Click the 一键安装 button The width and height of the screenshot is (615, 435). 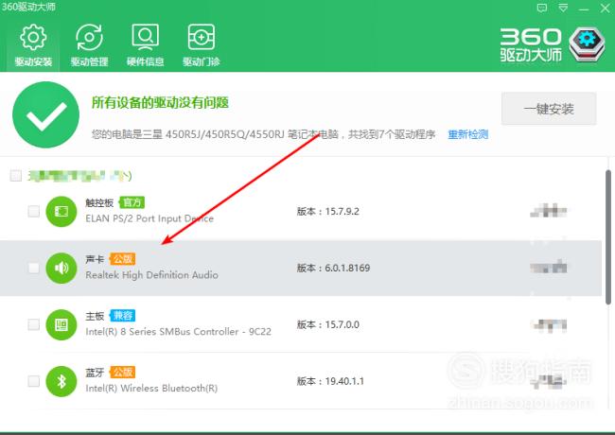[549, 109]
